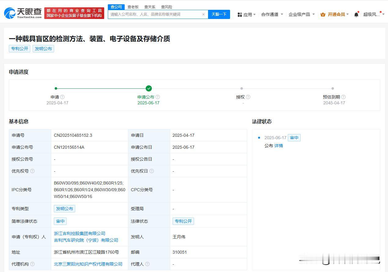Screen dimensions: 388x272
Task: Open 北京三聚阳光知识产权代理有限公司 agency link
Action: [88, 264]
